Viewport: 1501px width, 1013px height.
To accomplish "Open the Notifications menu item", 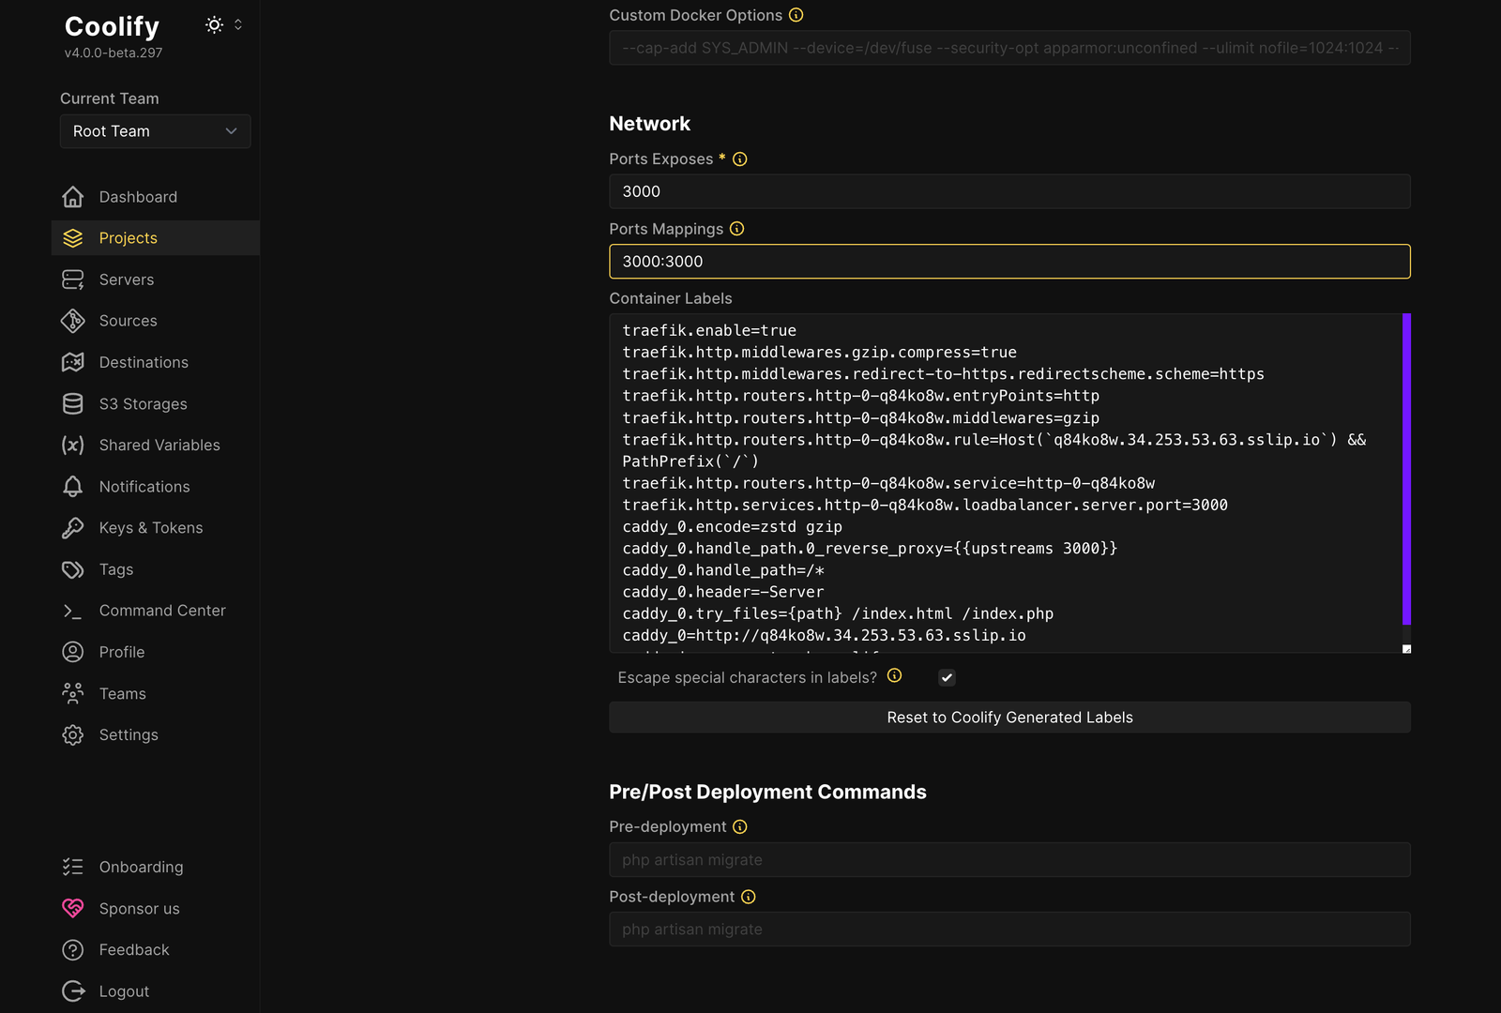I will click(143, 486).
